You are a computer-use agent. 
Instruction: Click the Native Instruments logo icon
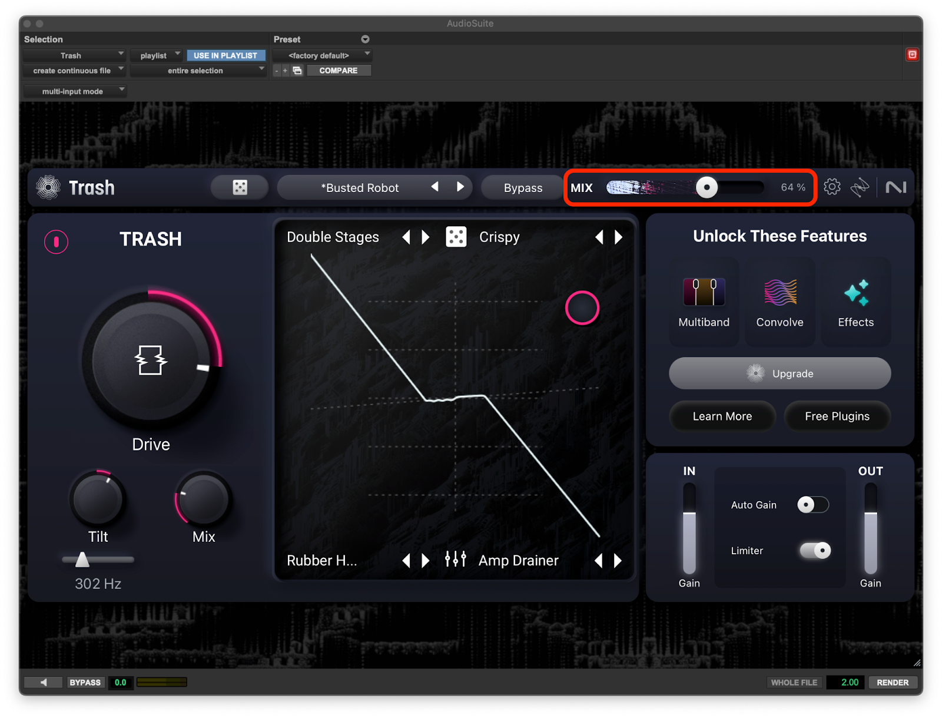click(x=895, y=187)
